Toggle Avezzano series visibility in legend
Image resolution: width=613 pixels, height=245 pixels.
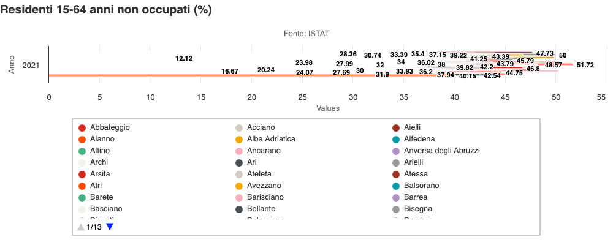(x=264, y=186)
